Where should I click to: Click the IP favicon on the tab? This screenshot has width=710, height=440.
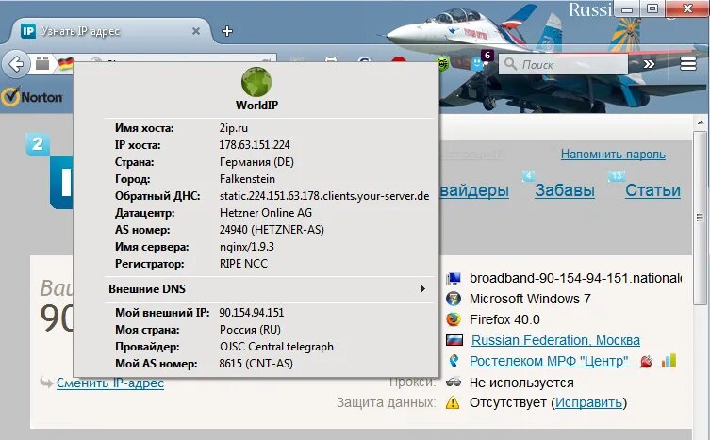point(28,31)
